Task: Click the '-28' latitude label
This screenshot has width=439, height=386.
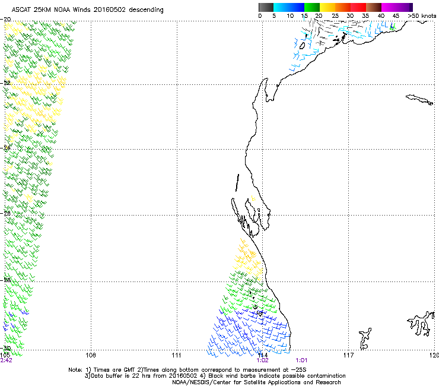Action: point(5,280)
